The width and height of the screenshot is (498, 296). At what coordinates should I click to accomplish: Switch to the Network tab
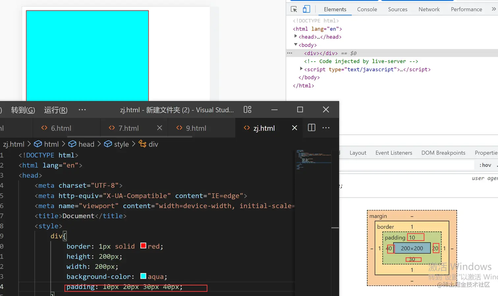click(429, 9)
